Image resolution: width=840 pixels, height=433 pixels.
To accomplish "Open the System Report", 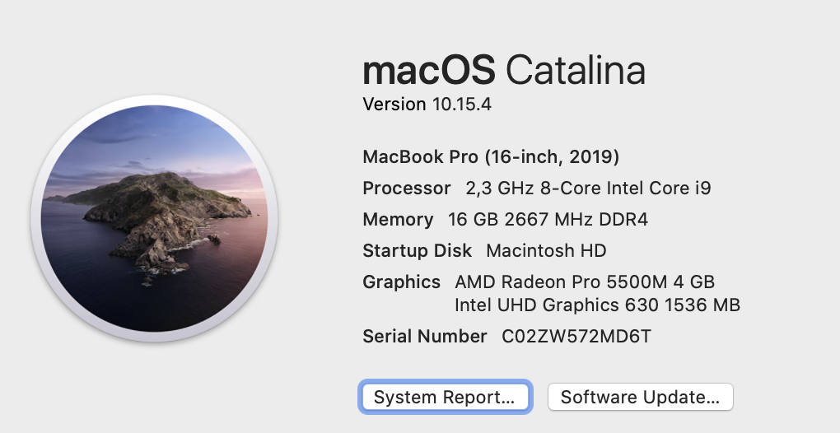I will [446, 397].
